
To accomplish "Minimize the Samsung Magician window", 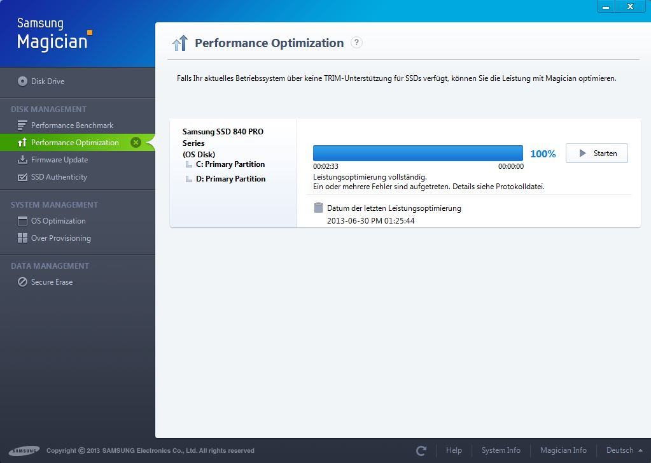I will [606, 6].
